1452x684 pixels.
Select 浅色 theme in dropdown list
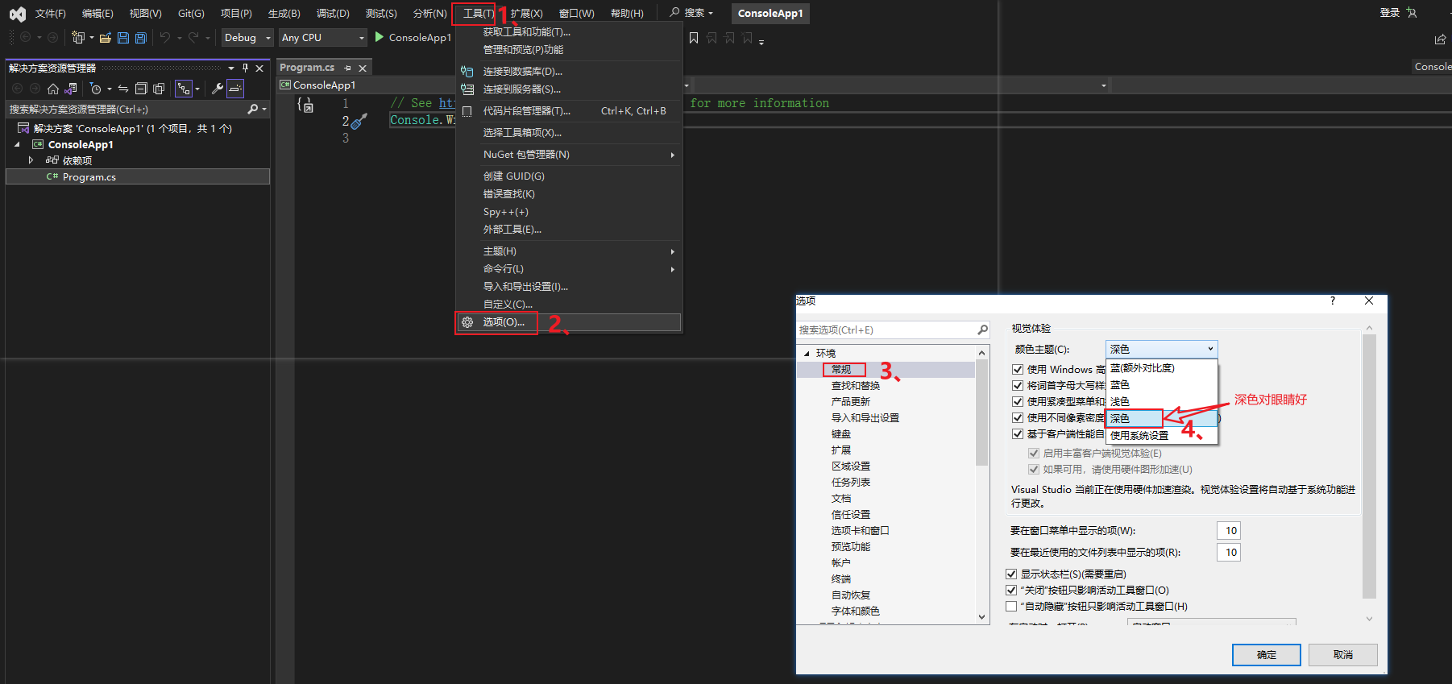1161,401
